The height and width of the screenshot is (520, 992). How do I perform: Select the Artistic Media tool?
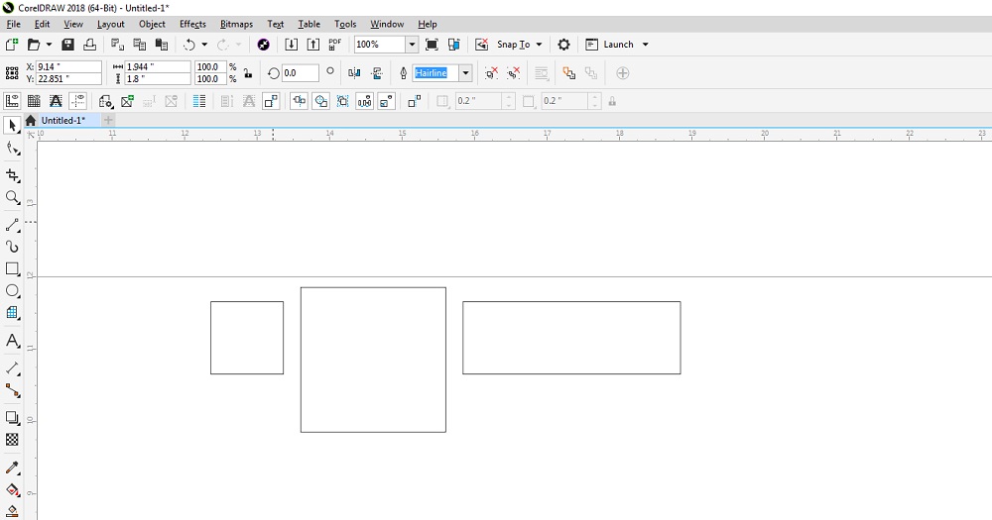pyautogui.click(x=12, y=247)
